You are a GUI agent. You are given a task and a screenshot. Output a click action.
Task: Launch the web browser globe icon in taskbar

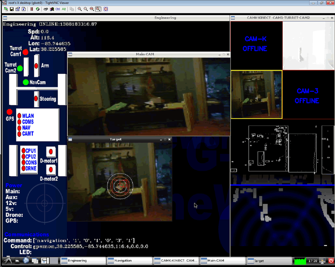point(26,260)
